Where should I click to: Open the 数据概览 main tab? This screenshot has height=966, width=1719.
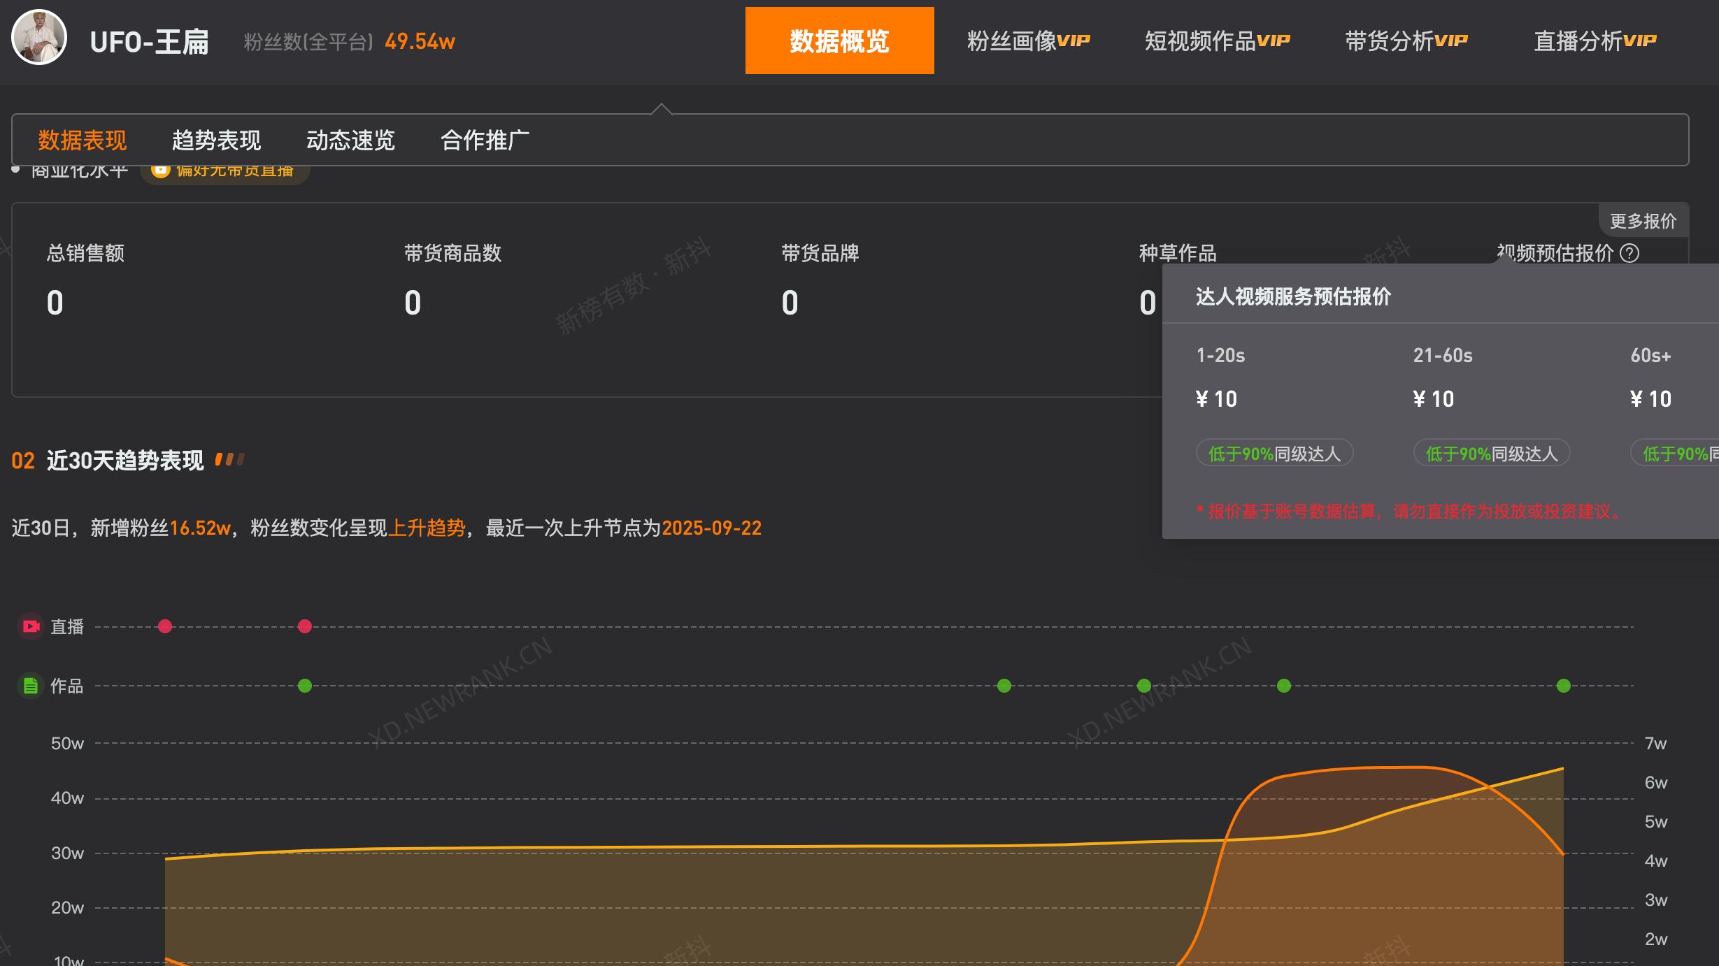pyautogui.click(x=839, y=41)
